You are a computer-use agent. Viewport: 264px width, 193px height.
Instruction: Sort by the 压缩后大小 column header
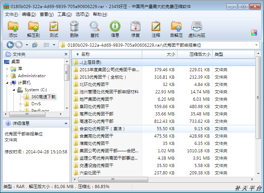tap(195, 54)
